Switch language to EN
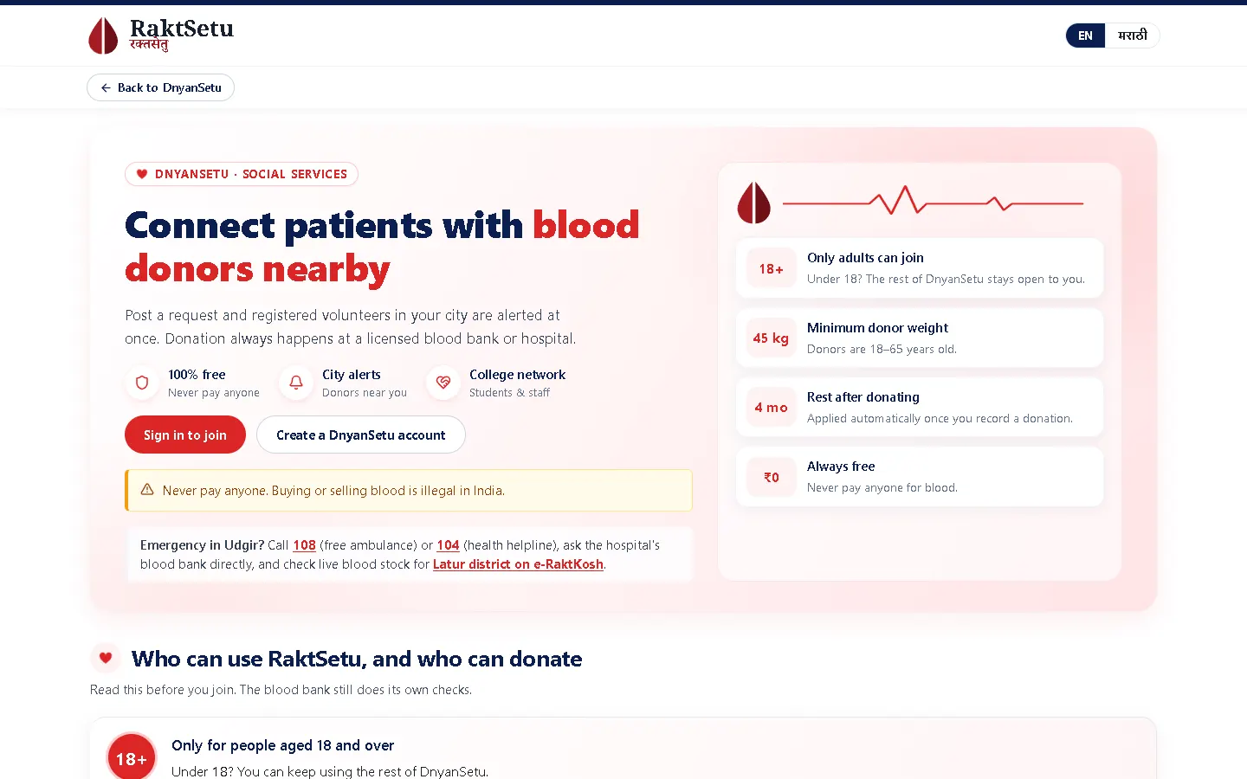1247x779 pixels. (1086, 35)
